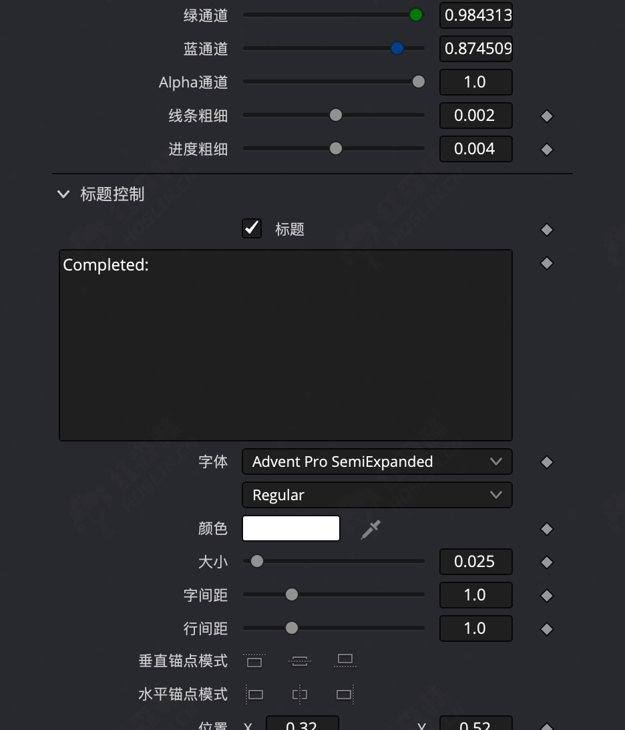Select top vertical anchor mode

click(254, 661)
